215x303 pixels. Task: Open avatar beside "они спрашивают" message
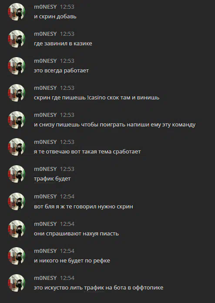[x=17, y=229]
